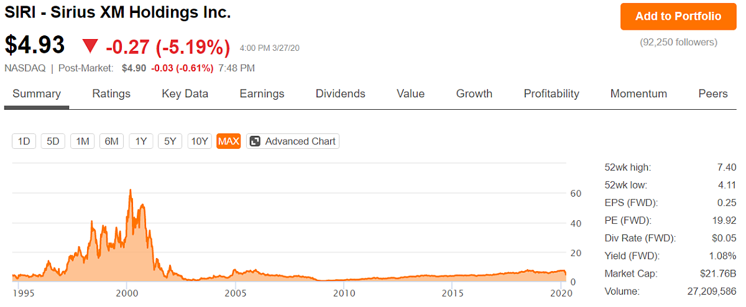Switch chart to 1M range
Screen dimensions: 746x307
83,141
